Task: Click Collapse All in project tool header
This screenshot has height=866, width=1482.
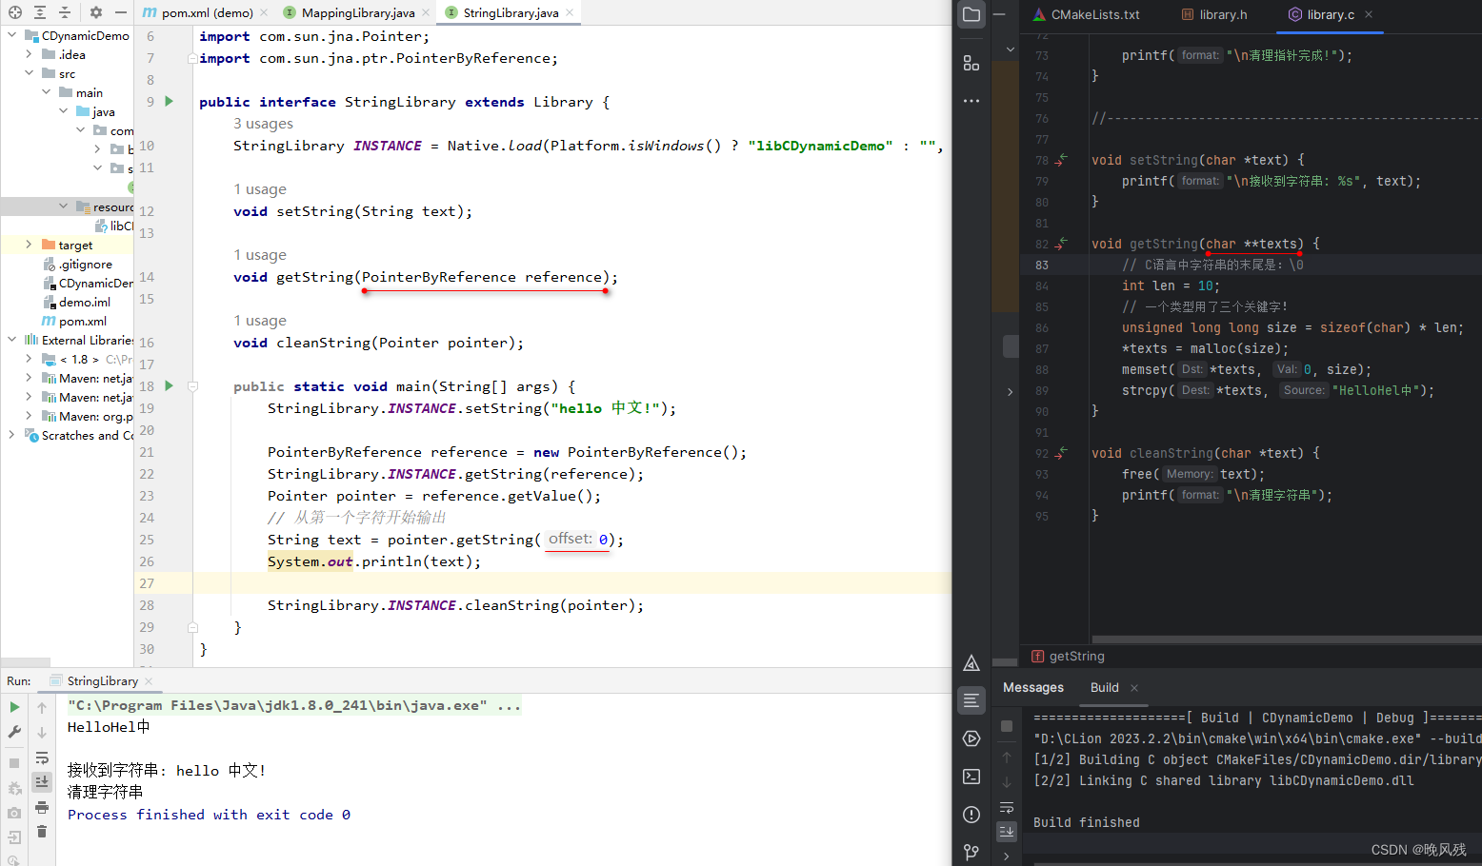Action: pyautogui.click(x=65, y=12)
